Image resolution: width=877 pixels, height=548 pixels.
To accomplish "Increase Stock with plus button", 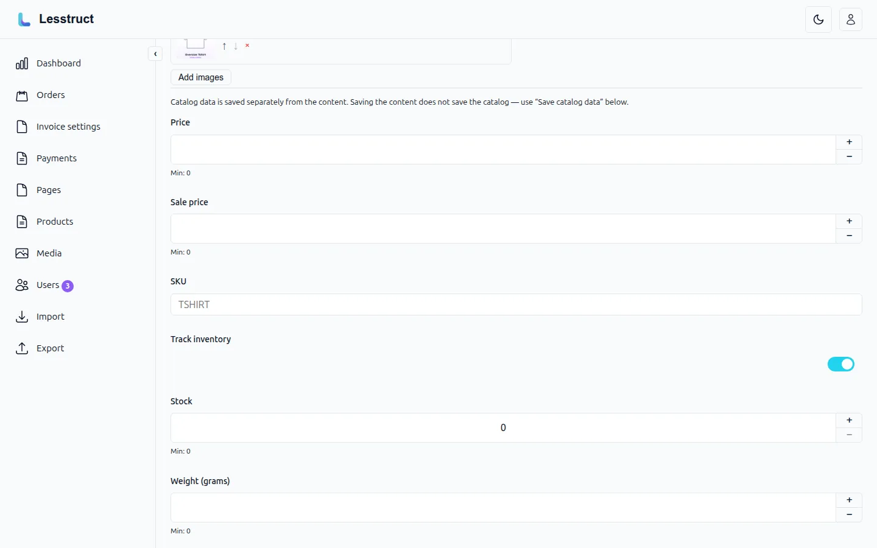I will pyautogui.click(x=849, y=421).
